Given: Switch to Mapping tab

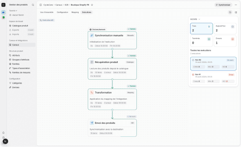Looking at the screenshot, I should tap(75, 12).
